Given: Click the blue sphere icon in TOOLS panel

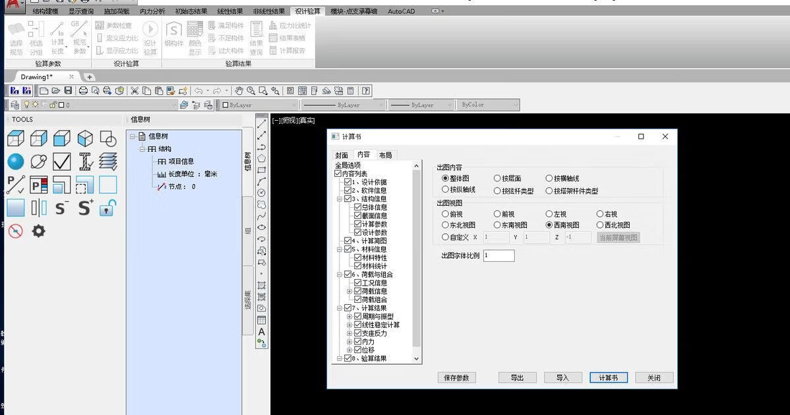Looking at the screenshot, I should click(x=15, y=162).
